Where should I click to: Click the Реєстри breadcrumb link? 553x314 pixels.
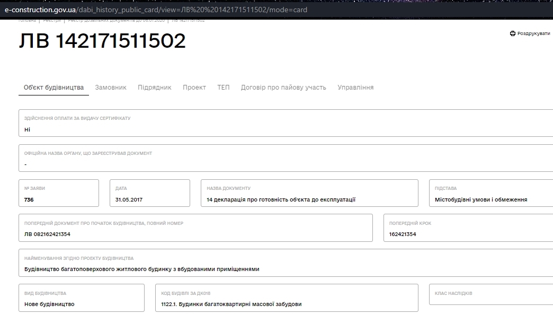tap(52, 21)
